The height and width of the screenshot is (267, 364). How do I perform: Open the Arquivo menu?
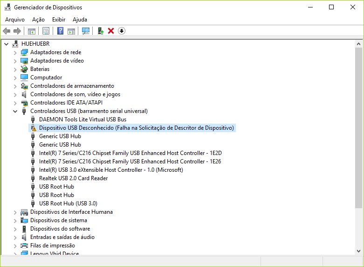[15, 20]
